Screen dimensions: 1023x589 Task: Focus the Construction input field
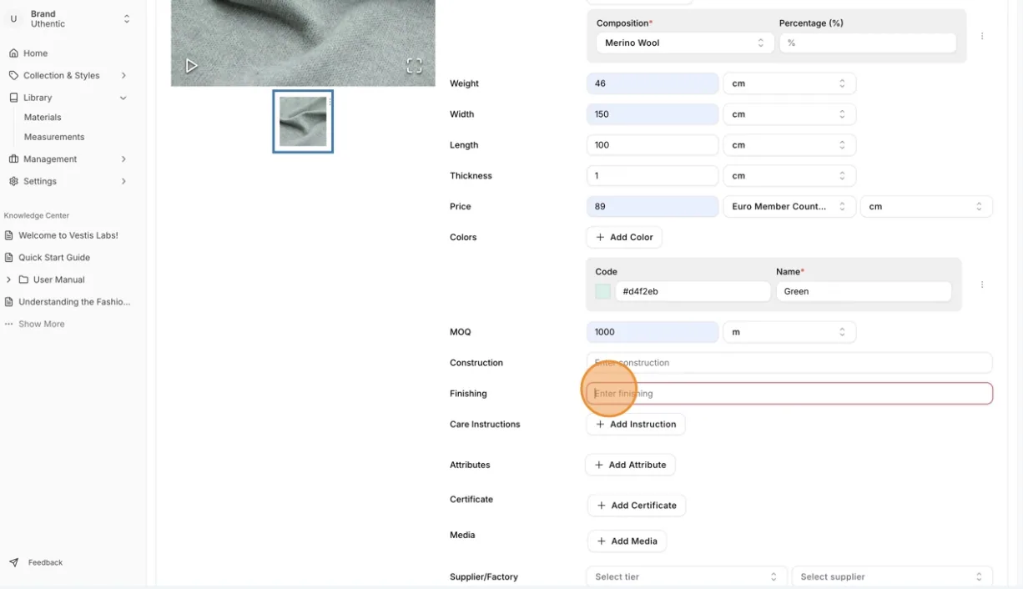[789, 363]
